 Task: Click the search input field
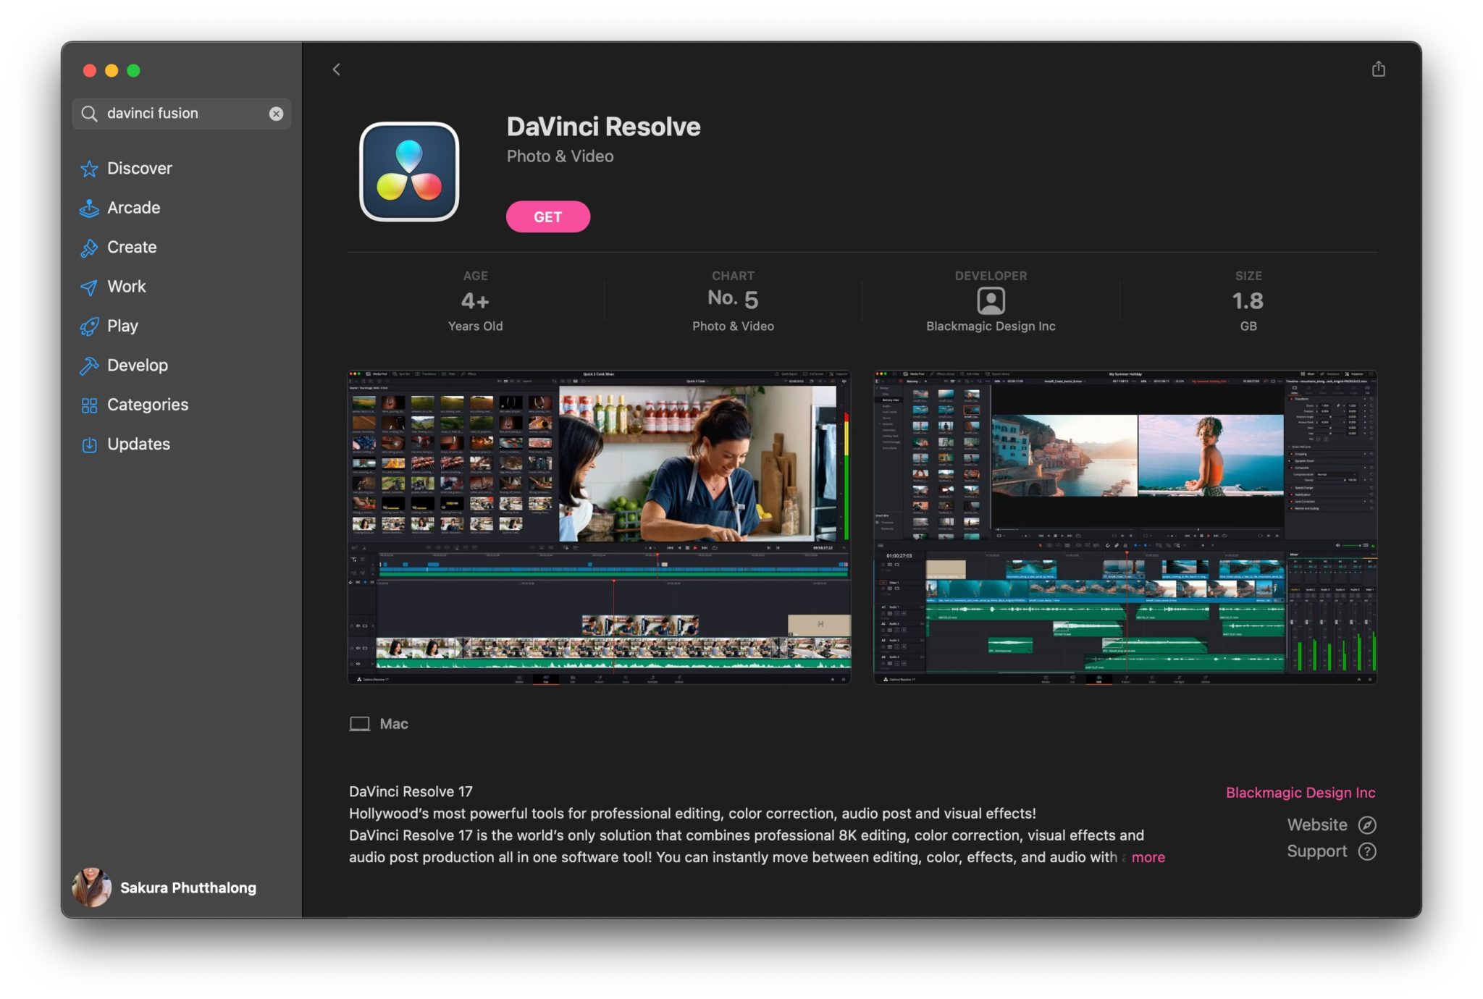pyautogui.click(x=182, y=111)
